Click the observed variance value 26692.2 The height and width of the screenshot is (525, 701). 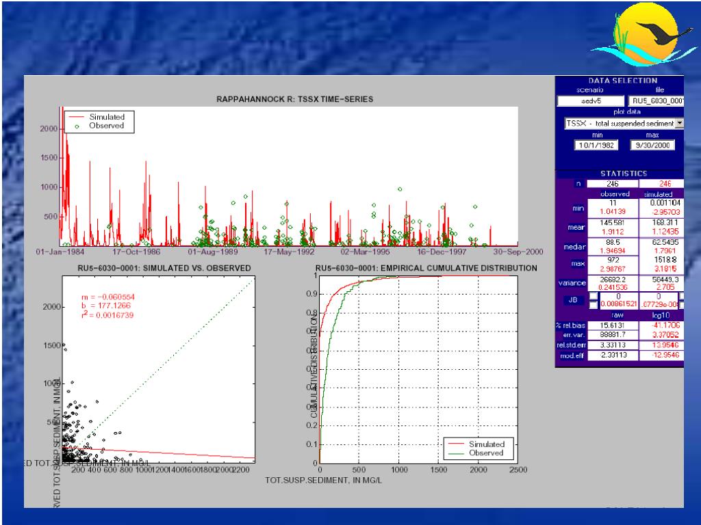(613, 280)
